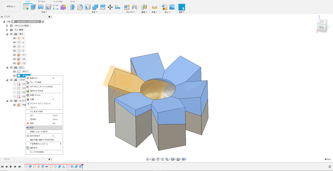Click the circular pattern feature in timeline
The image size is (333, 171).
pos(55,167)
